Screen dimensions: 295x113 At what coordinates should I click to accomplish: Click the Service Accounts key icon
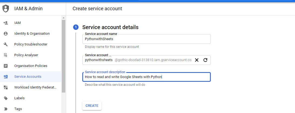click(x=5, y=77)
